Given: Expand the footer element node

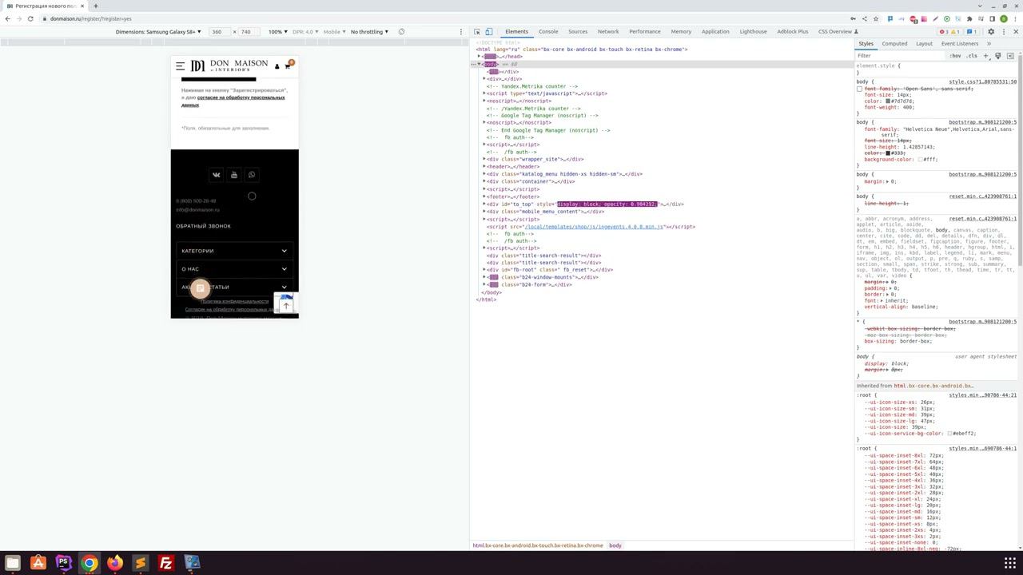Looking at the screenshot, I should (484, 196).
